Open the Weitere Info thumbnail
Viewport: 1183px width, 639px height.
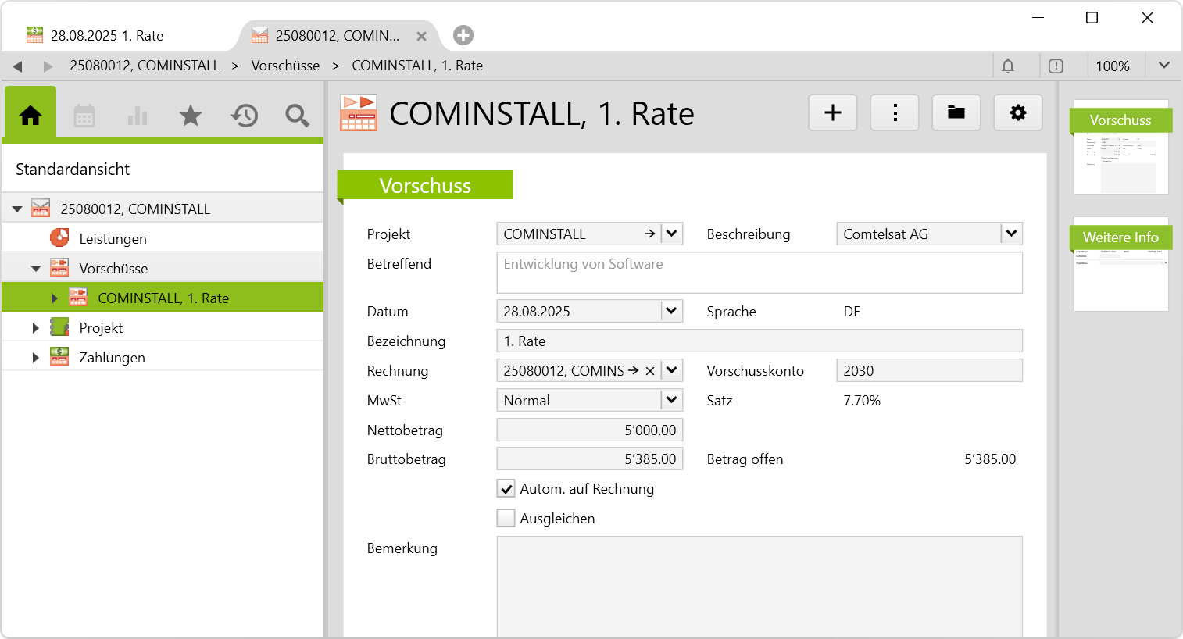tap(1120, 264)
